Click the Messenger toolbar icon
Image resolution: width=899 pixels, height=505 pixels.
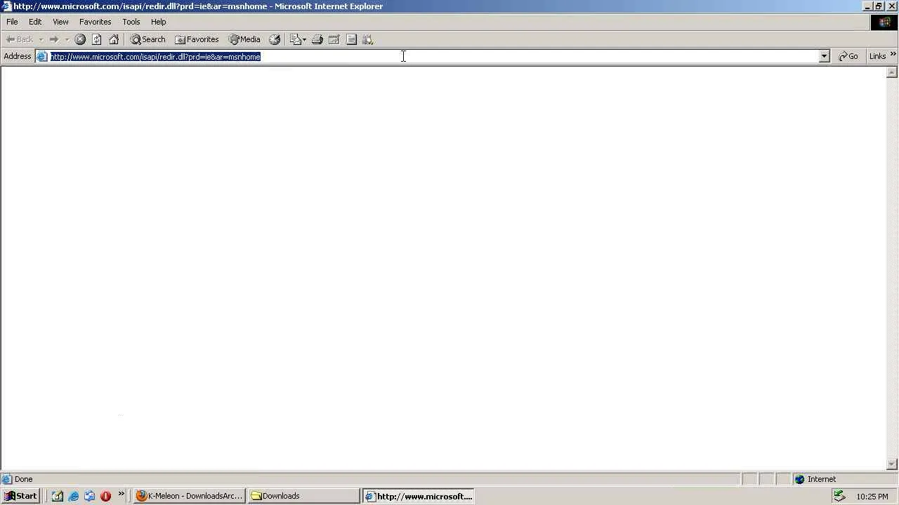coord(367,39)
